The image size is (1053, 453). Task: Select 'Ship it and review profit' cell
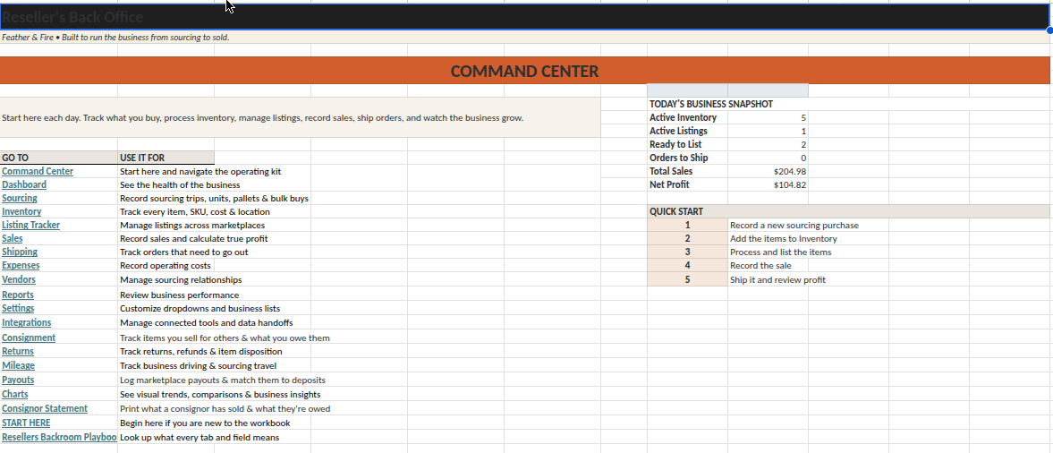(x=777, y=279)
